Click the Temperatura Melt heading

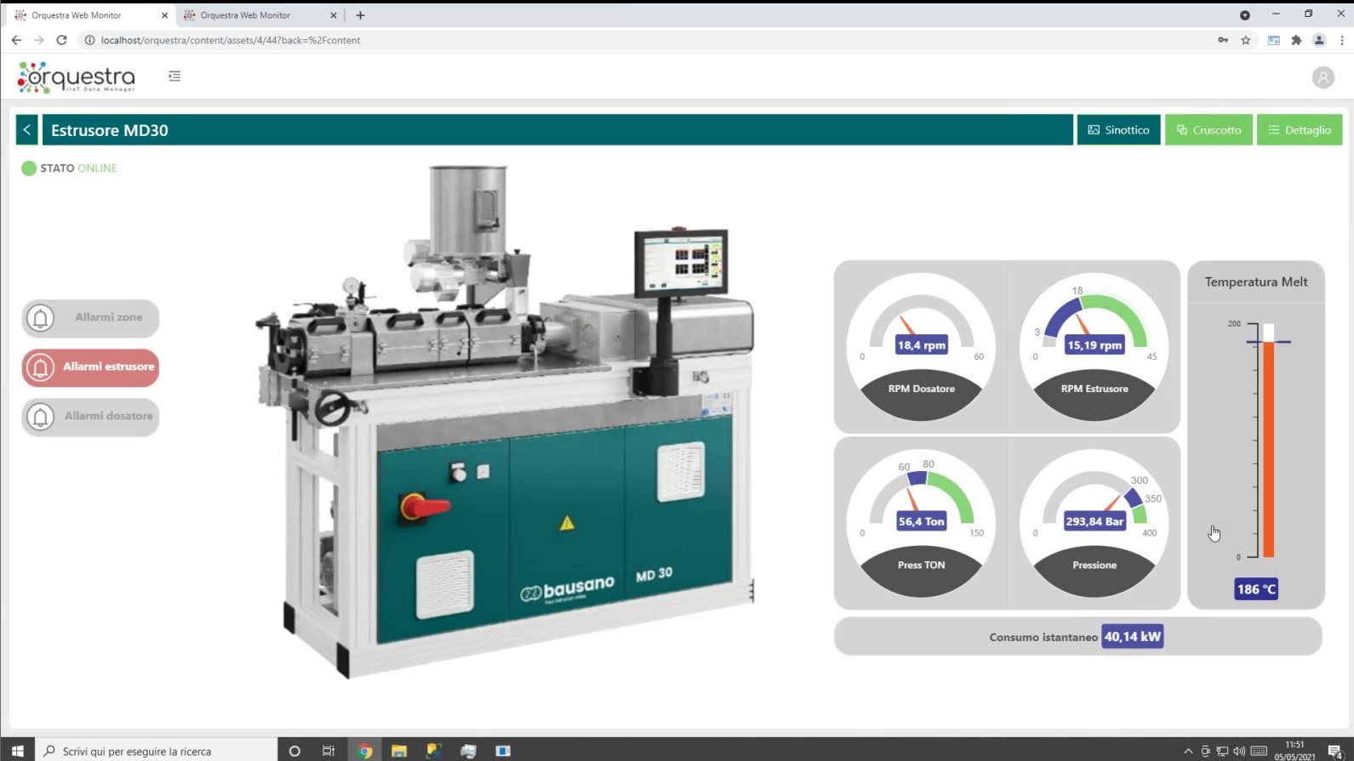(1256, 282)
